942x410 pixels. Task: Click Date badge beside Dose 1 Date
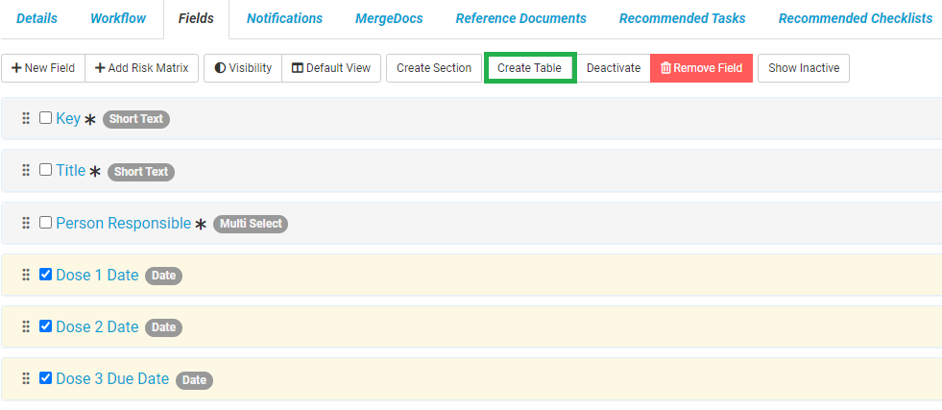(x=163, y=277)
